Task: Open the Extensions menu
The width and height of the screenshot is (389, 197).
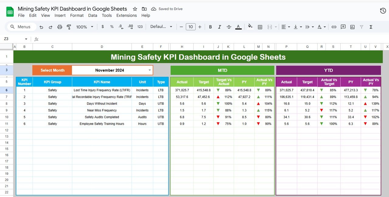Action: click(x=127, y=16)
